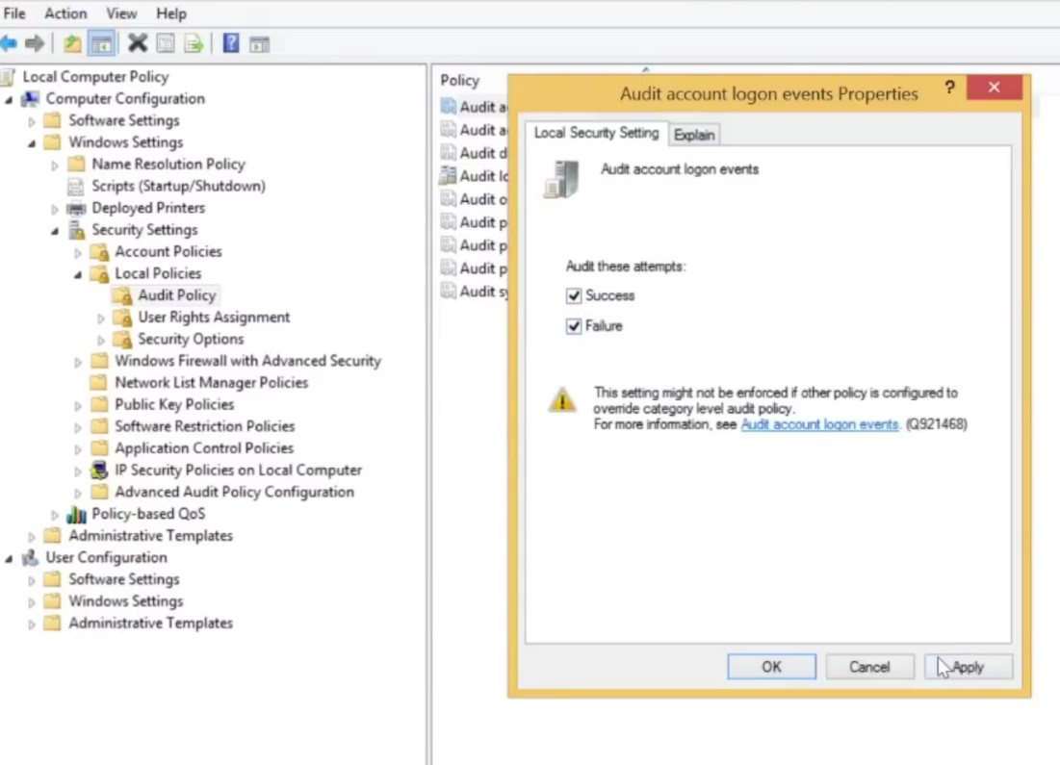The height and width of the screenshot is (765, 1060).
Task: Expand the Name Resolution Policy node
Action: coord(55,165)
